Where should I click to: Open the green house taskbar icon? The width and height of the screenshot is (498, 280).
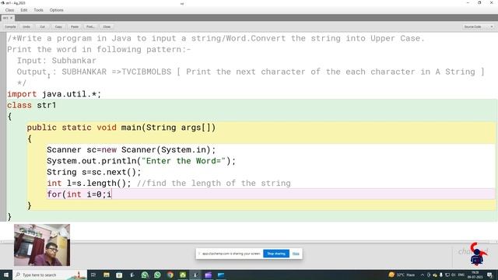183,275
